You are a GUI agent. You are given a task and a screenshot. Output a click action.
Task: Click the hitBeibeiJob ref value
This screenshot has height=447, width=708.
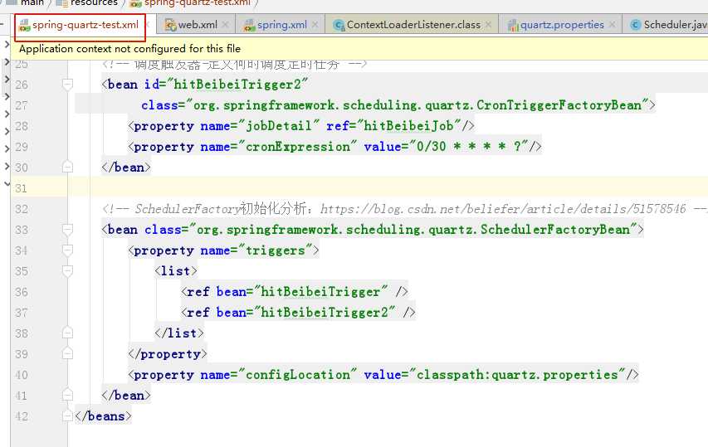point(408,126)
